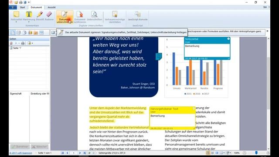Click the zoom out minus button
The image size is (279, 157).
[x=245, y=153]
